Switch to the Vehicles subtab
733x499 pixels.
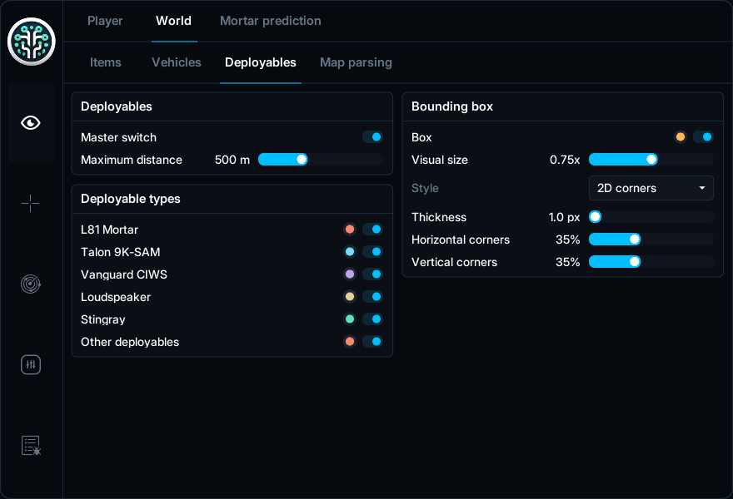point(177,62)
